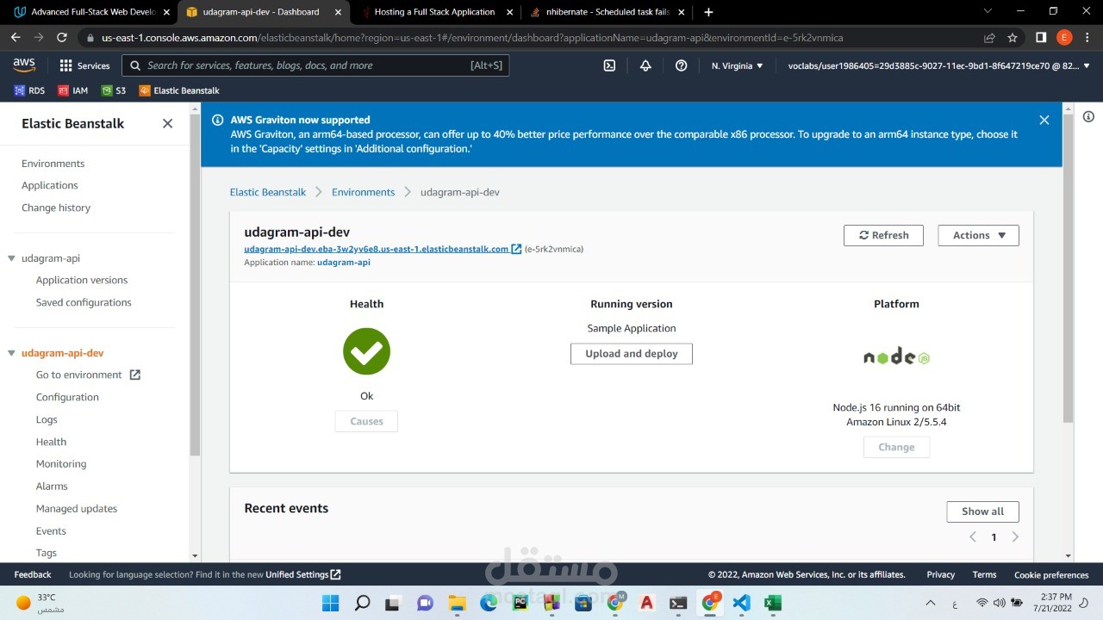The height and width of the screenshot is (620, 1103).
Task: Open Saved configurations
Action: [84, 302]
